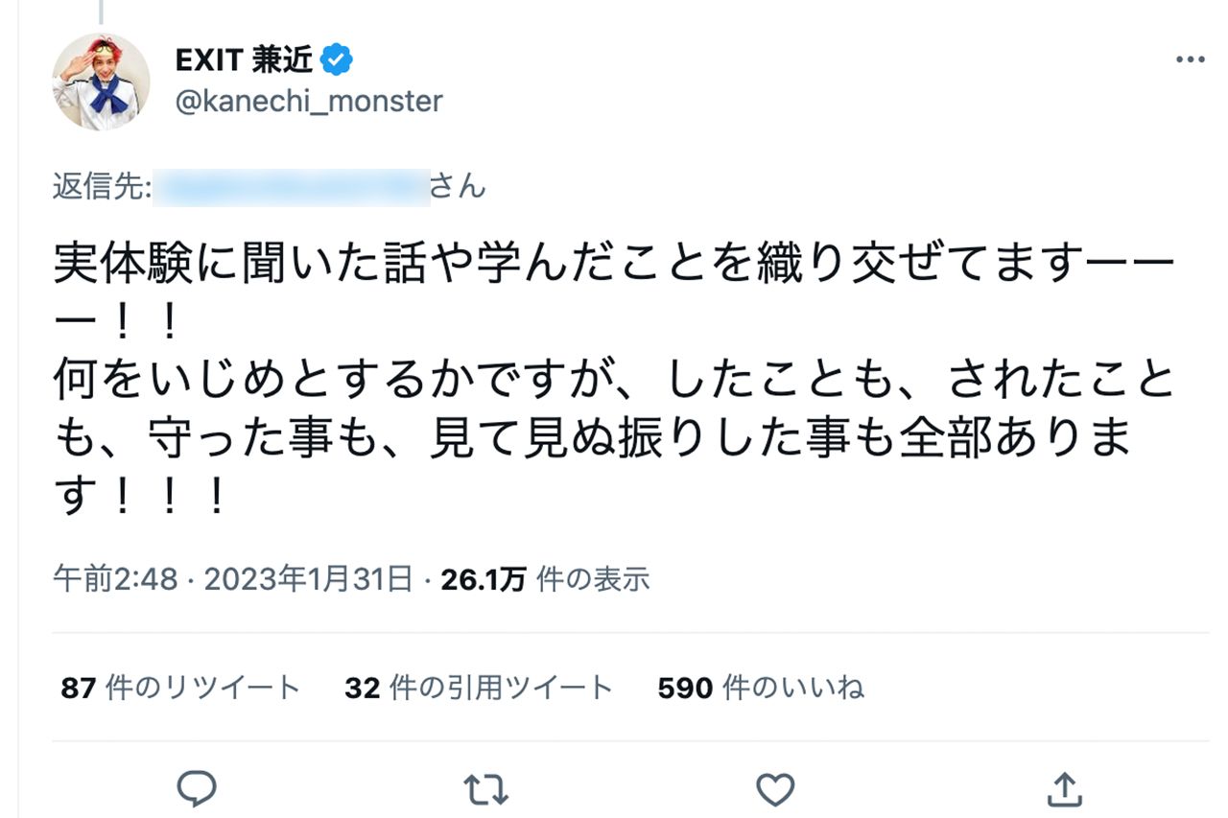This screenshot has width=1228, height=818.
Task: Click the heart icon to like
Action: [775, 788]
